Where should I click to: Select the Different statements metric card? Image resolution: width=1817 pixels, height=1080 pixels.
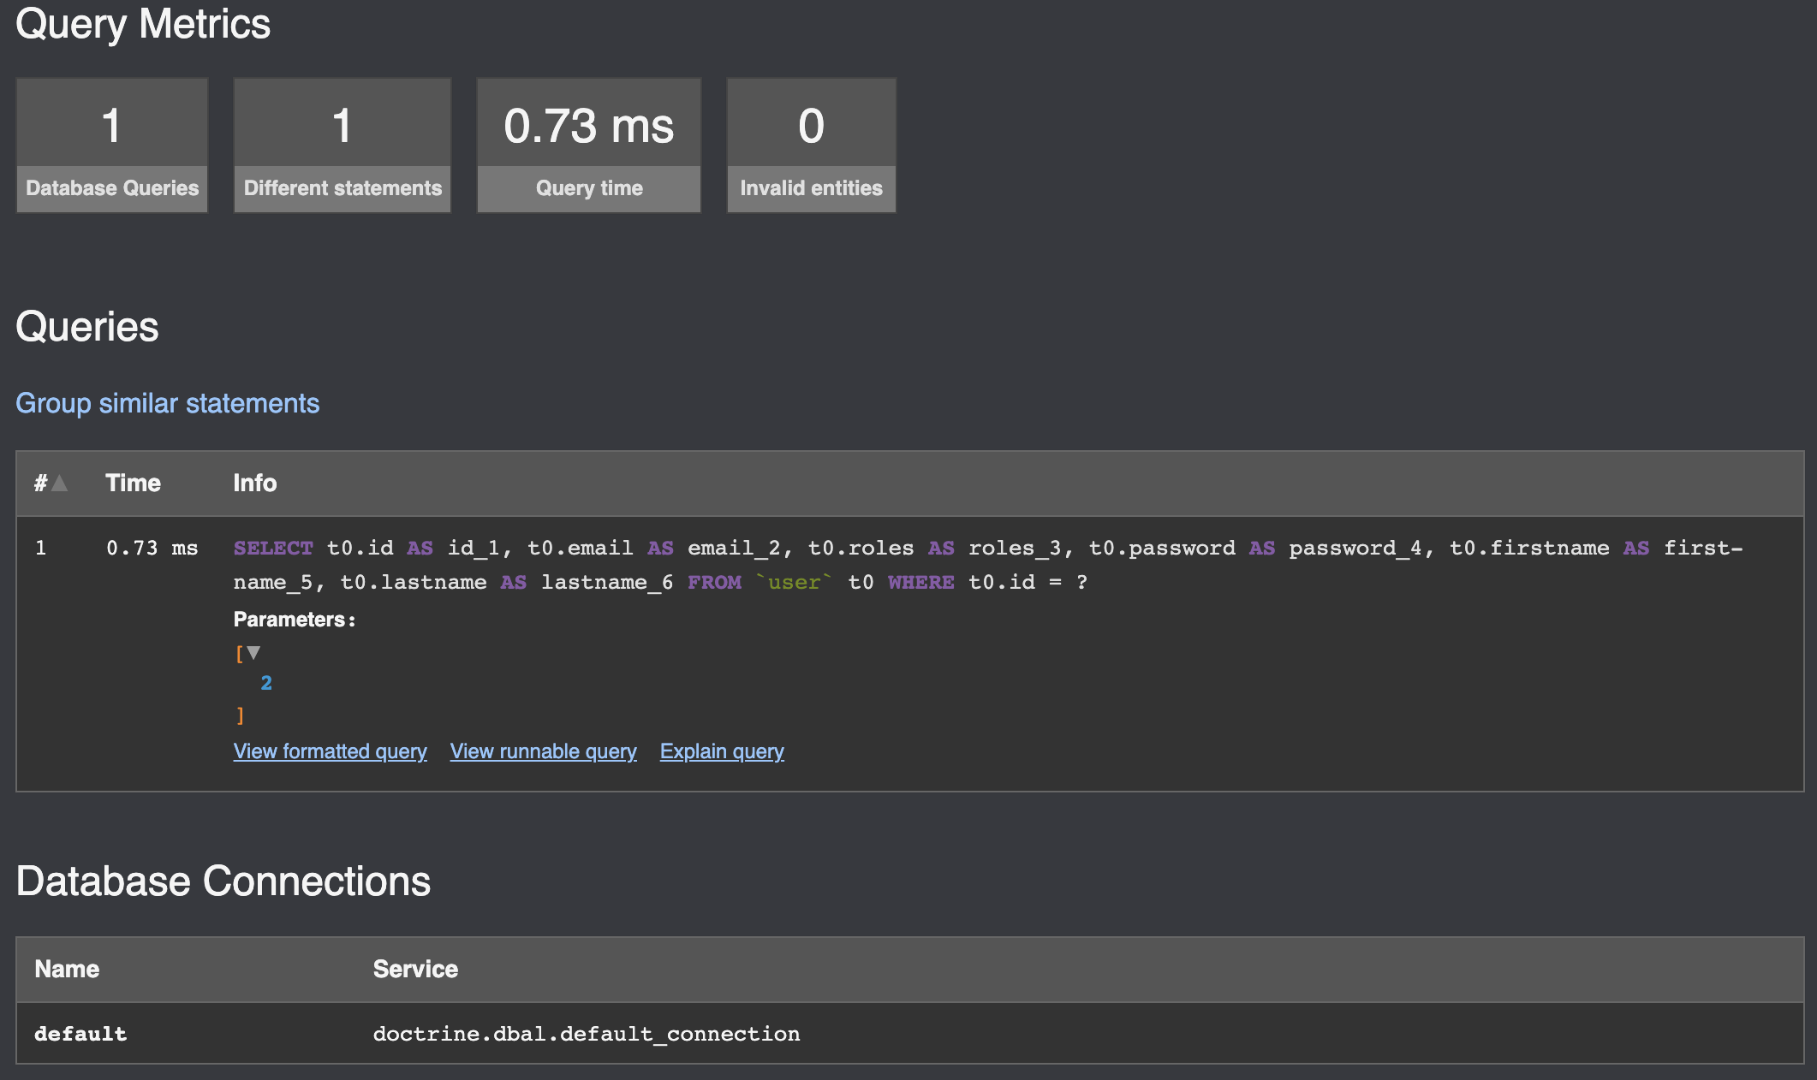click(x=343, y=145)
